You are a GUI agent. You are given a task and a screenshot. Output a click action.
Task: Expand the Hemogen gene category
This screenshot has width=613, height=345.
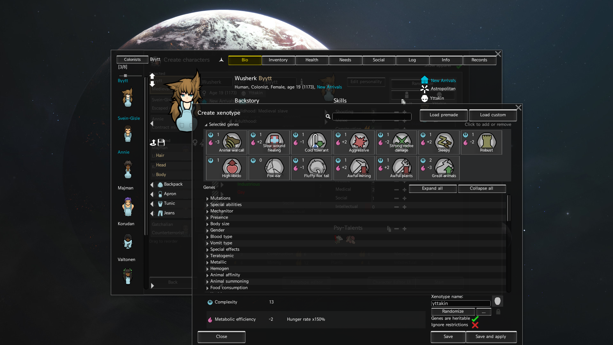208,269
